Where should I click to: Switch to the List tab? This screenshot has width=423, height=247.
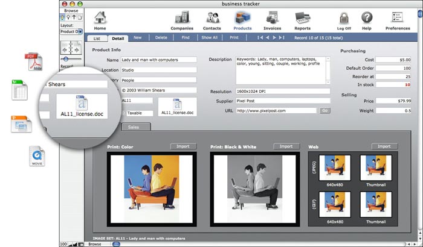pos(97,39)
